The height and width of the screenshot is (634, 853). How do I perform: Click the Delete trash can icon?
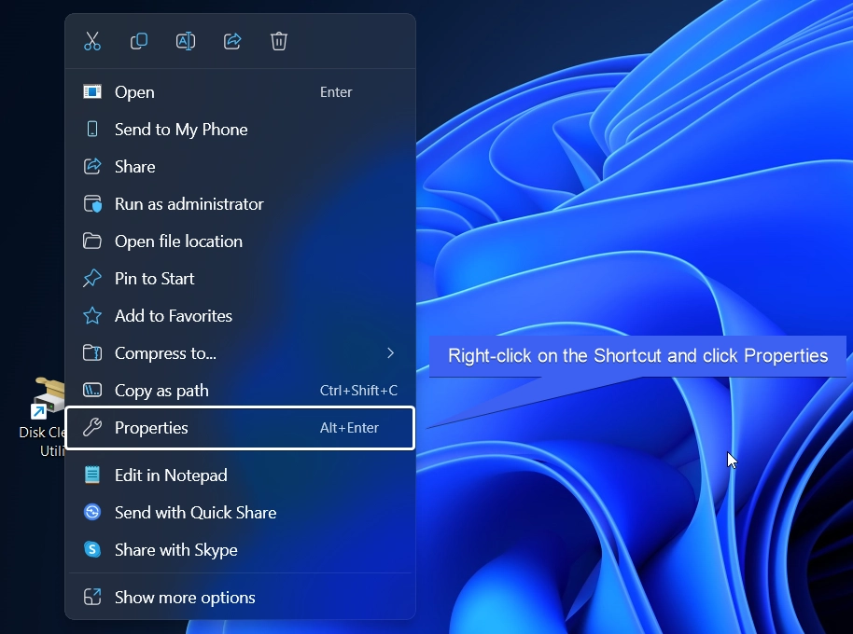279,41
